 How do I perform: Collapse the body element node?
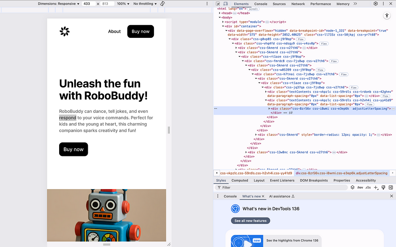220,17
